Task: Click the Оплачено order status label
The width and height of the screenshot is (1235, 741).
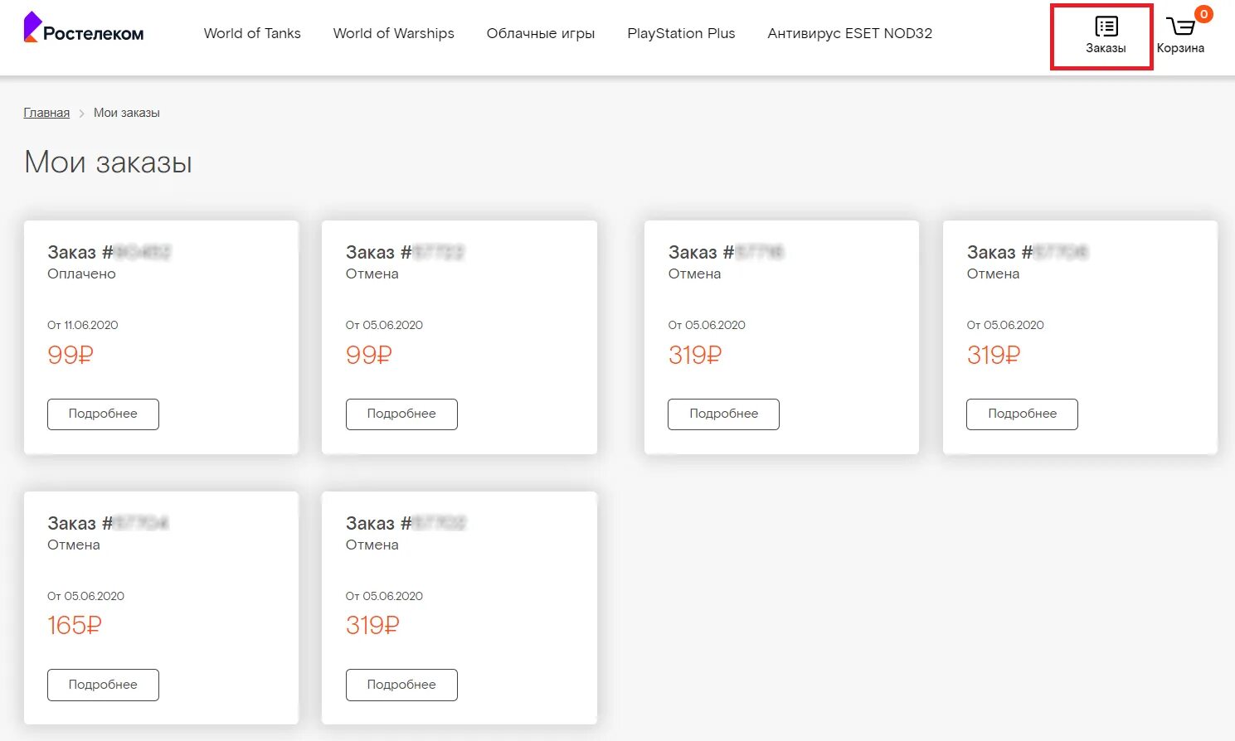Action: tap(81, 274)
